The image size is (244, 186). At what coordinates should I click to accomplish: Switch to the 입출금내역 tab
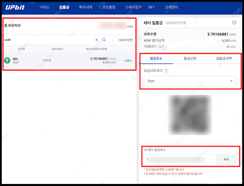point(224,59)
